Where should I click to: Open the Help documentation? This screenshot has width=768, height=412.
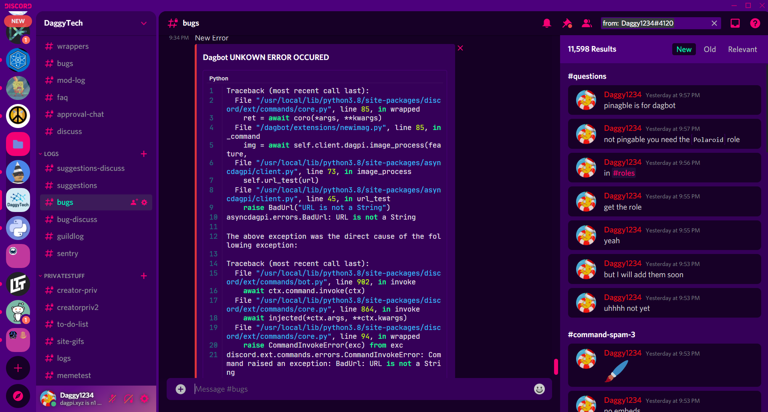click(755, 23)
